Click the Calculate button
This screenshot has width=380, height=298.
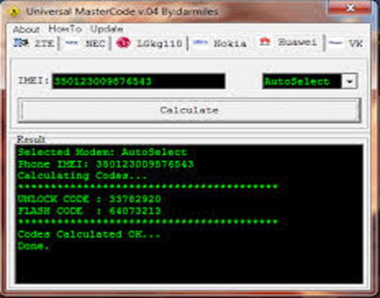point(189,110)
